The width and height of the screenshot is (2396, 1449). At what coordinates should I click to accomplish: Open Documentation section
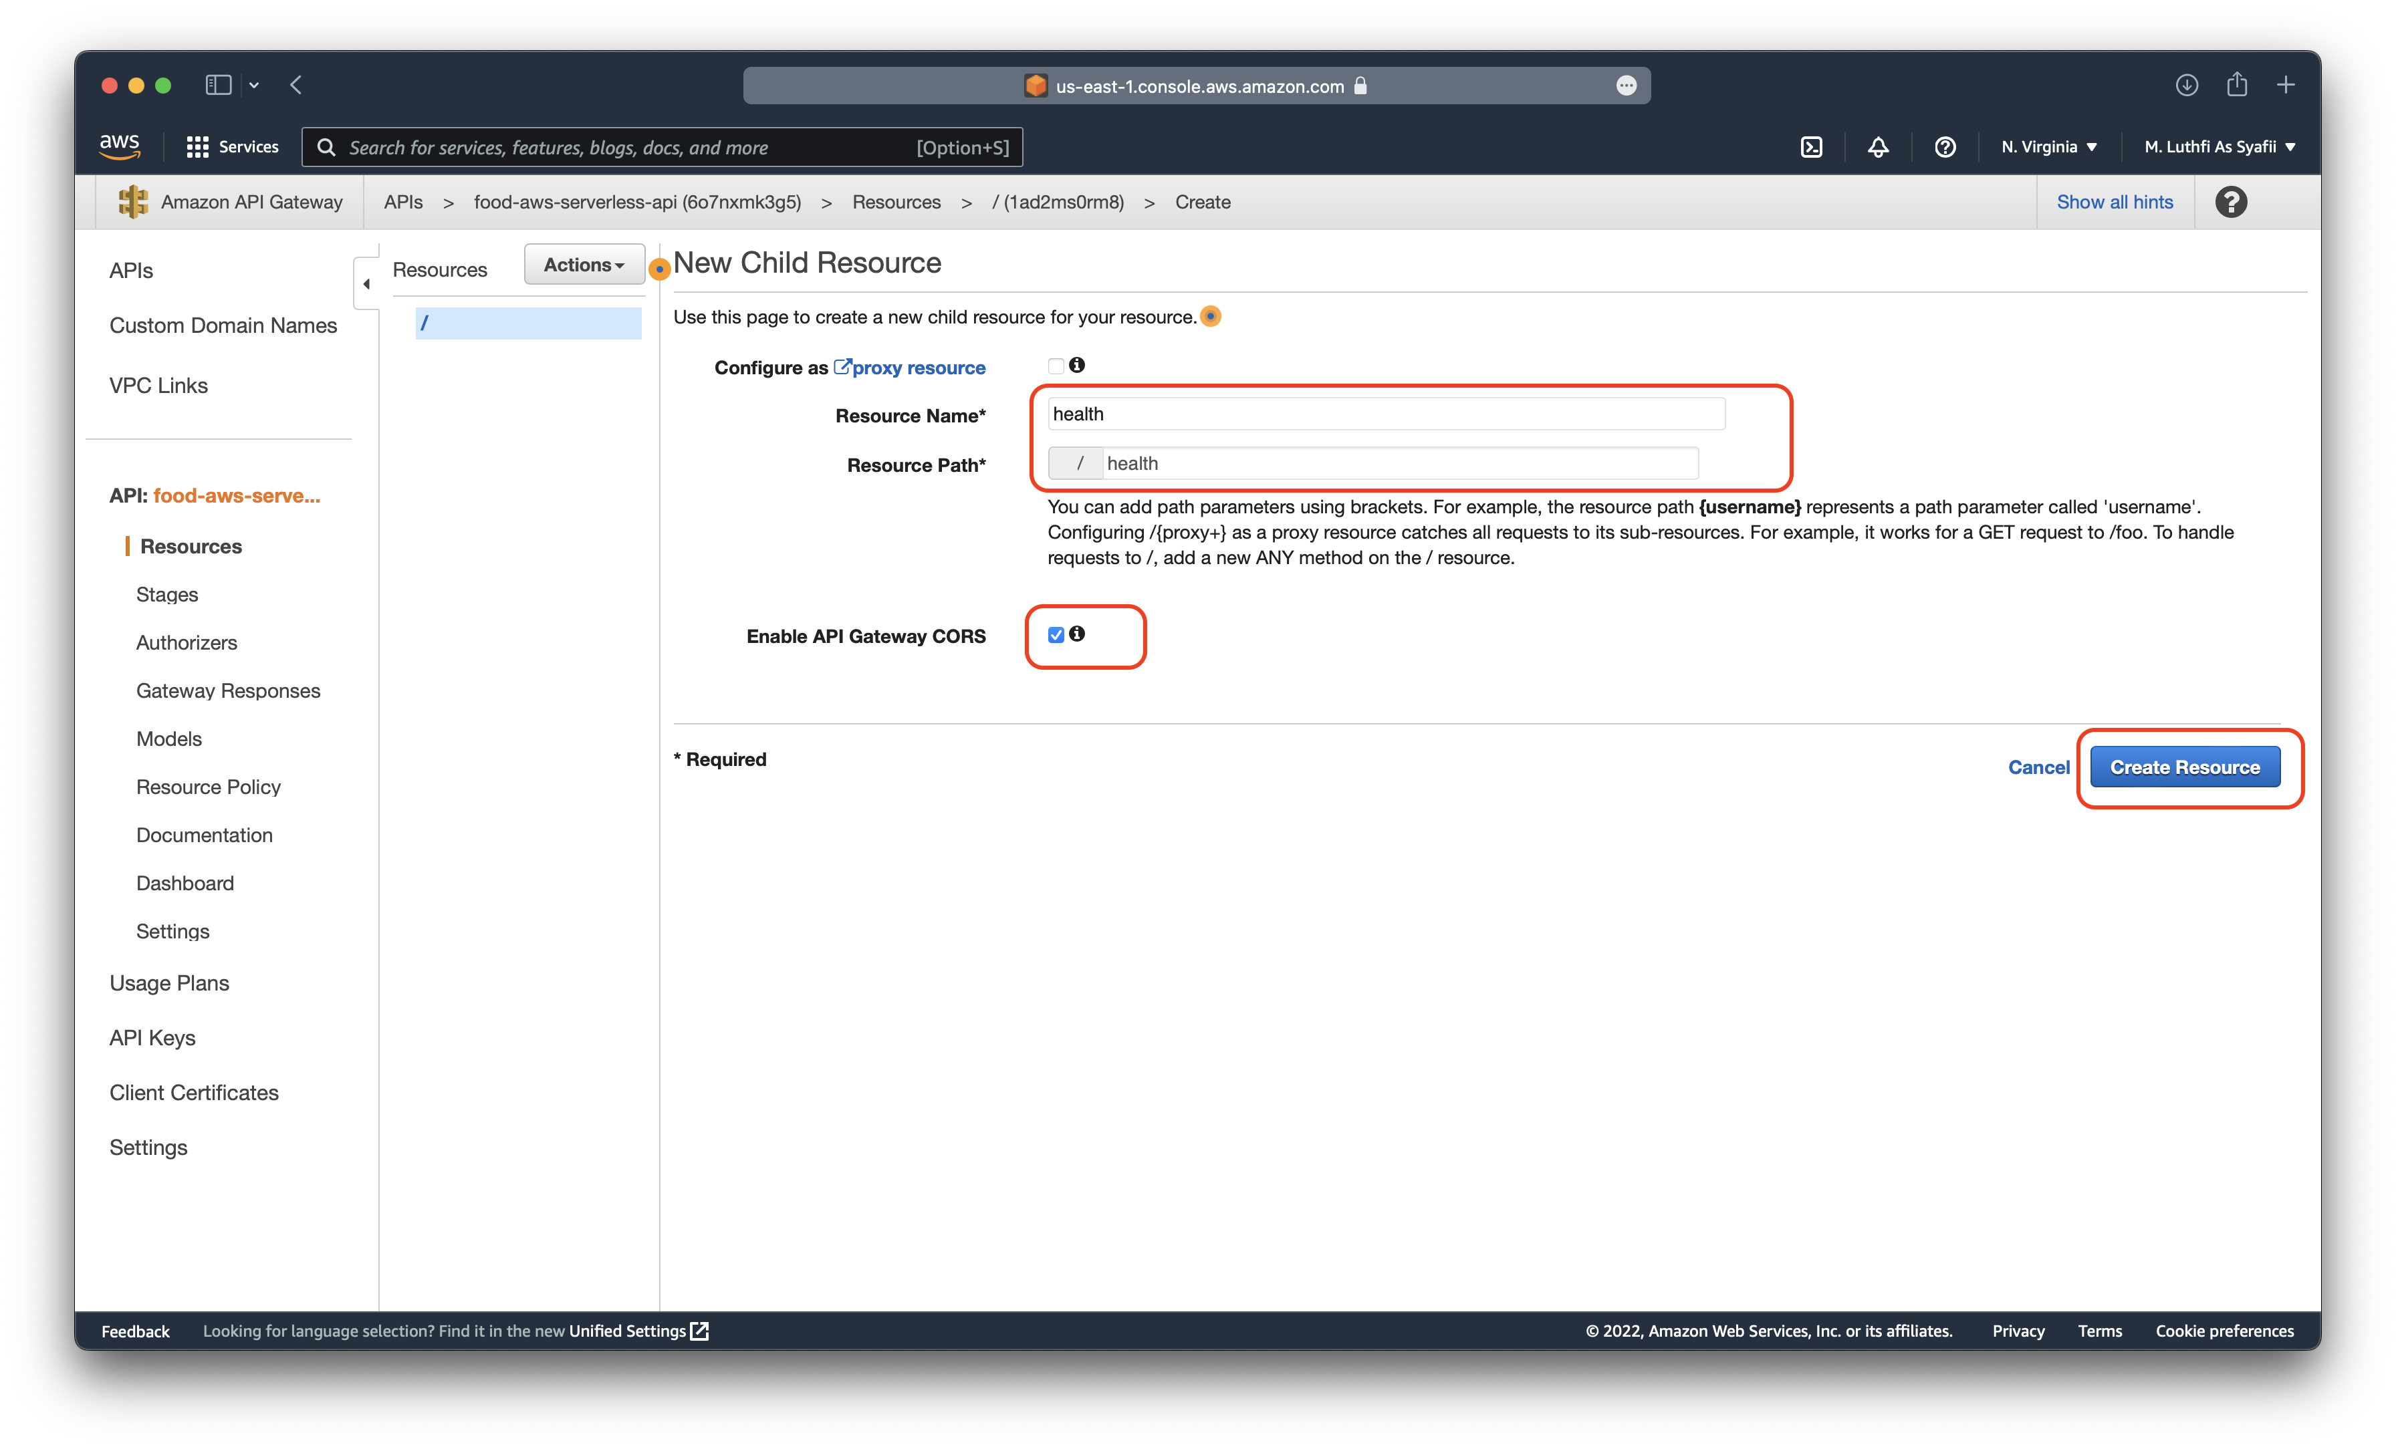204,835
